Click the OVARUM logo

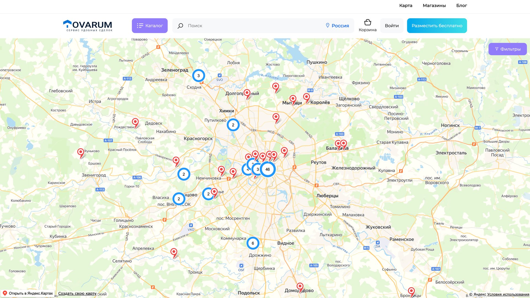pos(88,26)
